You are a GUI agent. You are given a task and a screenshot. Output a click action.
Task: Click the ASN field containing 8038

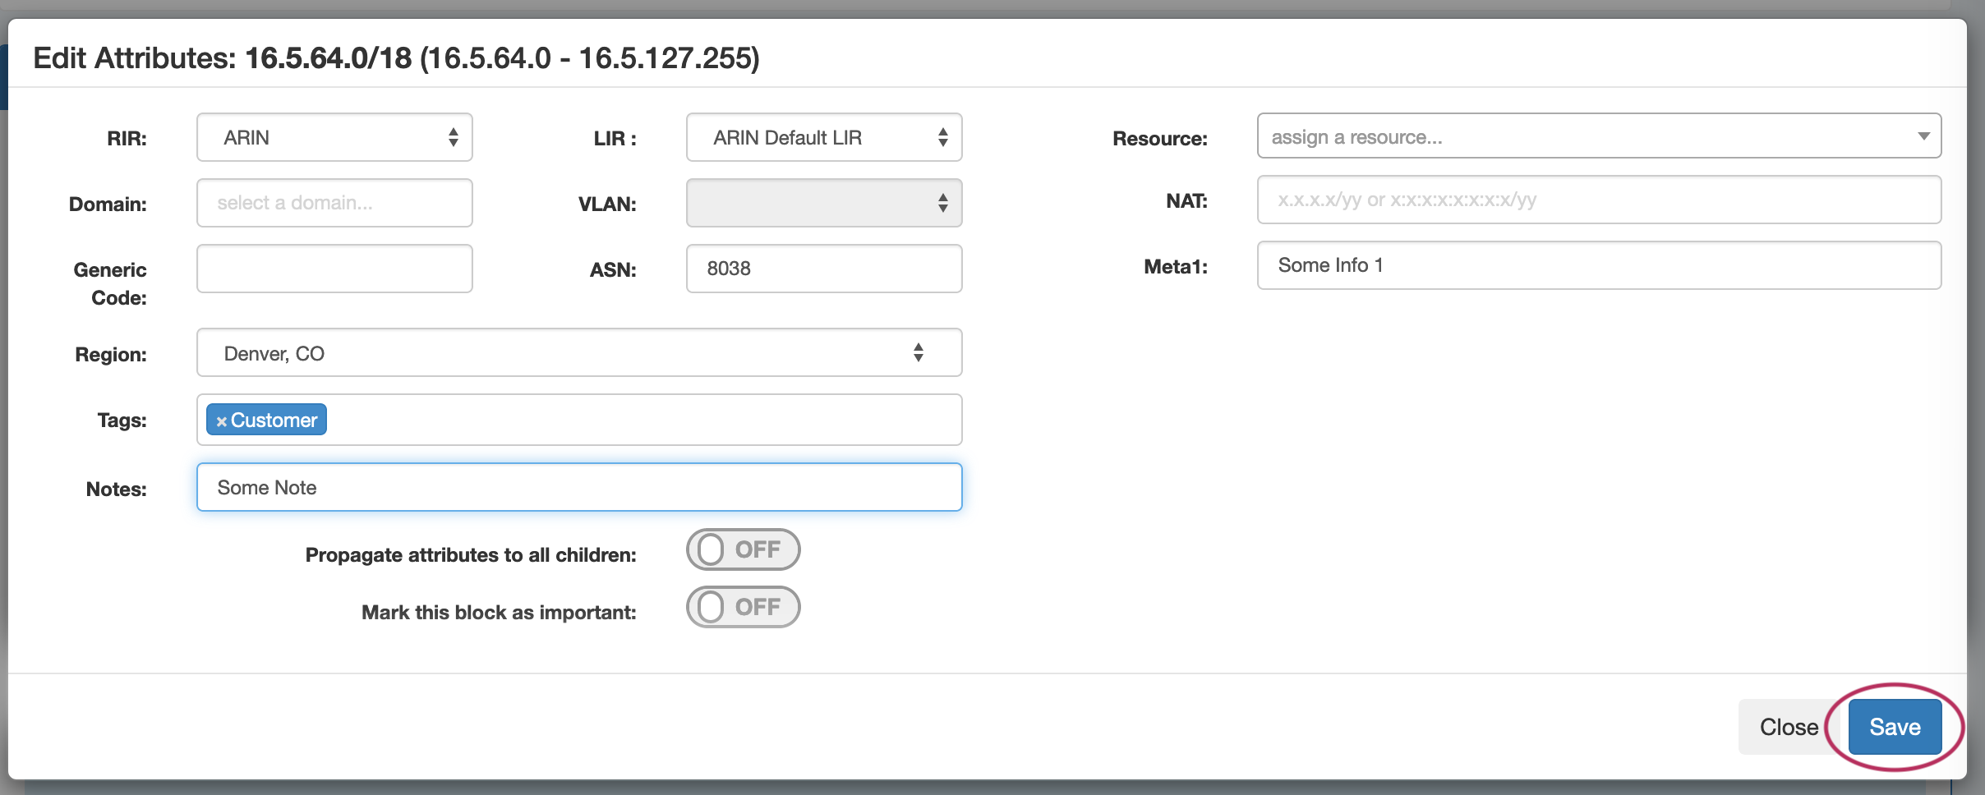click(x=823, y=269)
